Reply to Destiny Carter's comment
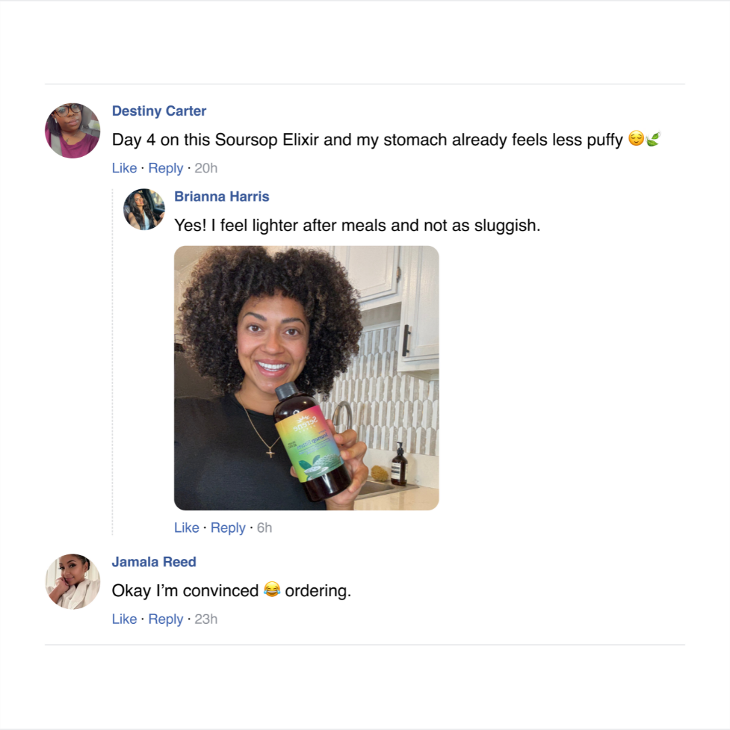This screenshot has height=730, width=730. [x=166, y=168]
